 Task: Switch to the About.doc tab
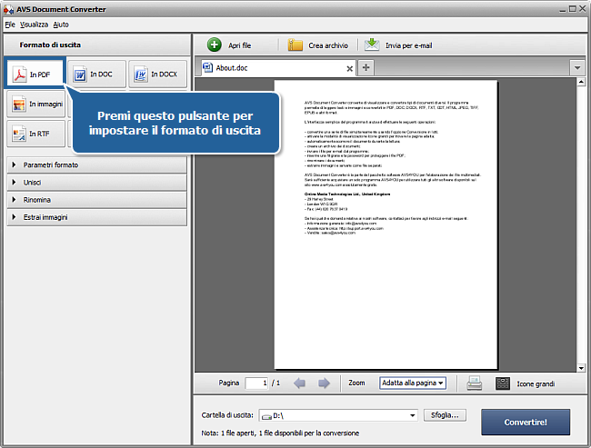[278, 68]
